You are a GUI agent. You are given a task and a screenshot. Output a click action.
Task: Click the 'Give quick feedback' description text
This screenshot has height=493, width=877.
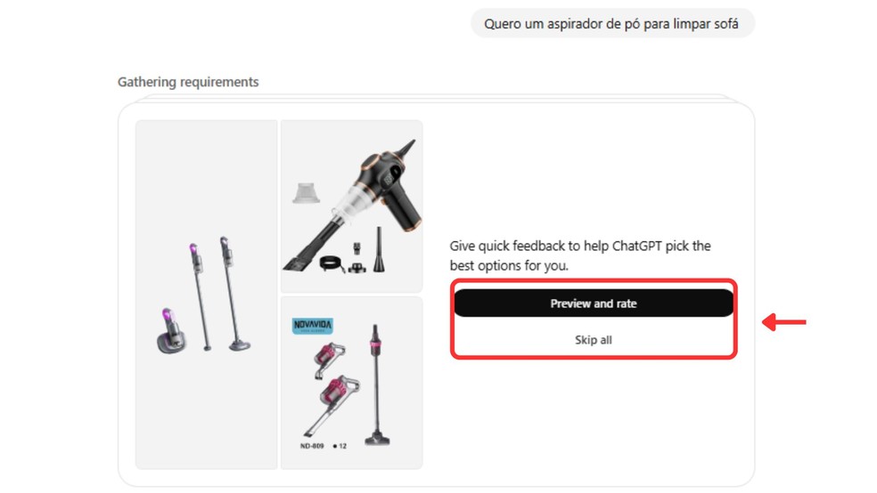click(x=580, y=255)
